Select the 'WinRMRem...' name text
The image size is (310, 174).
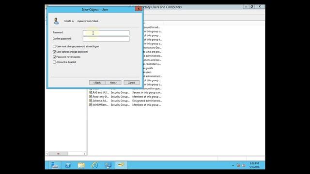(100, 105)
